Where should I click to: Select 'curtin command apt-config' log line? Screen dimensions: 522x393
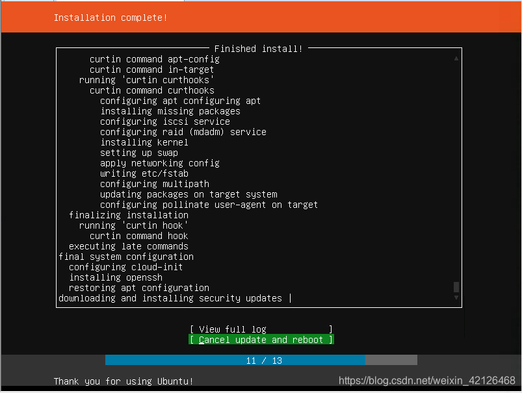[x=155, y=59]
